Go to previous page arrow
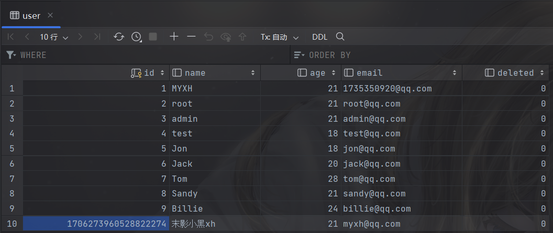The height and width of the screenshot is (233, 553). 27,37
